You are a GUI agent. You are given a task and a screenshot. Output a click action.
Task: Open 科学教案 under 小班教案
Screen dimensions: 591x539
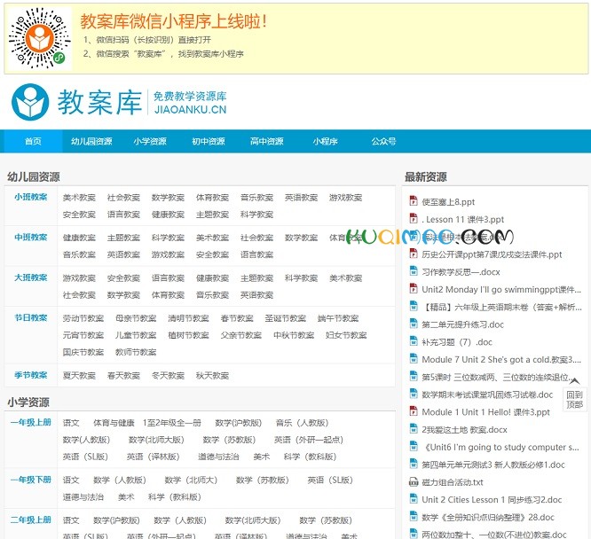(x=256, y=215)
